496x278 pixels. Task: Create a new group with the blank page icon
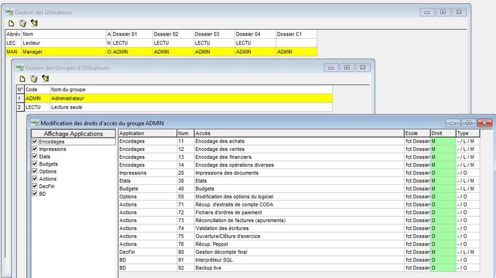(23, 79)
